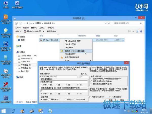Click the image file path input field
This screenshot has height=114, width=152.
tap(58, 77)
